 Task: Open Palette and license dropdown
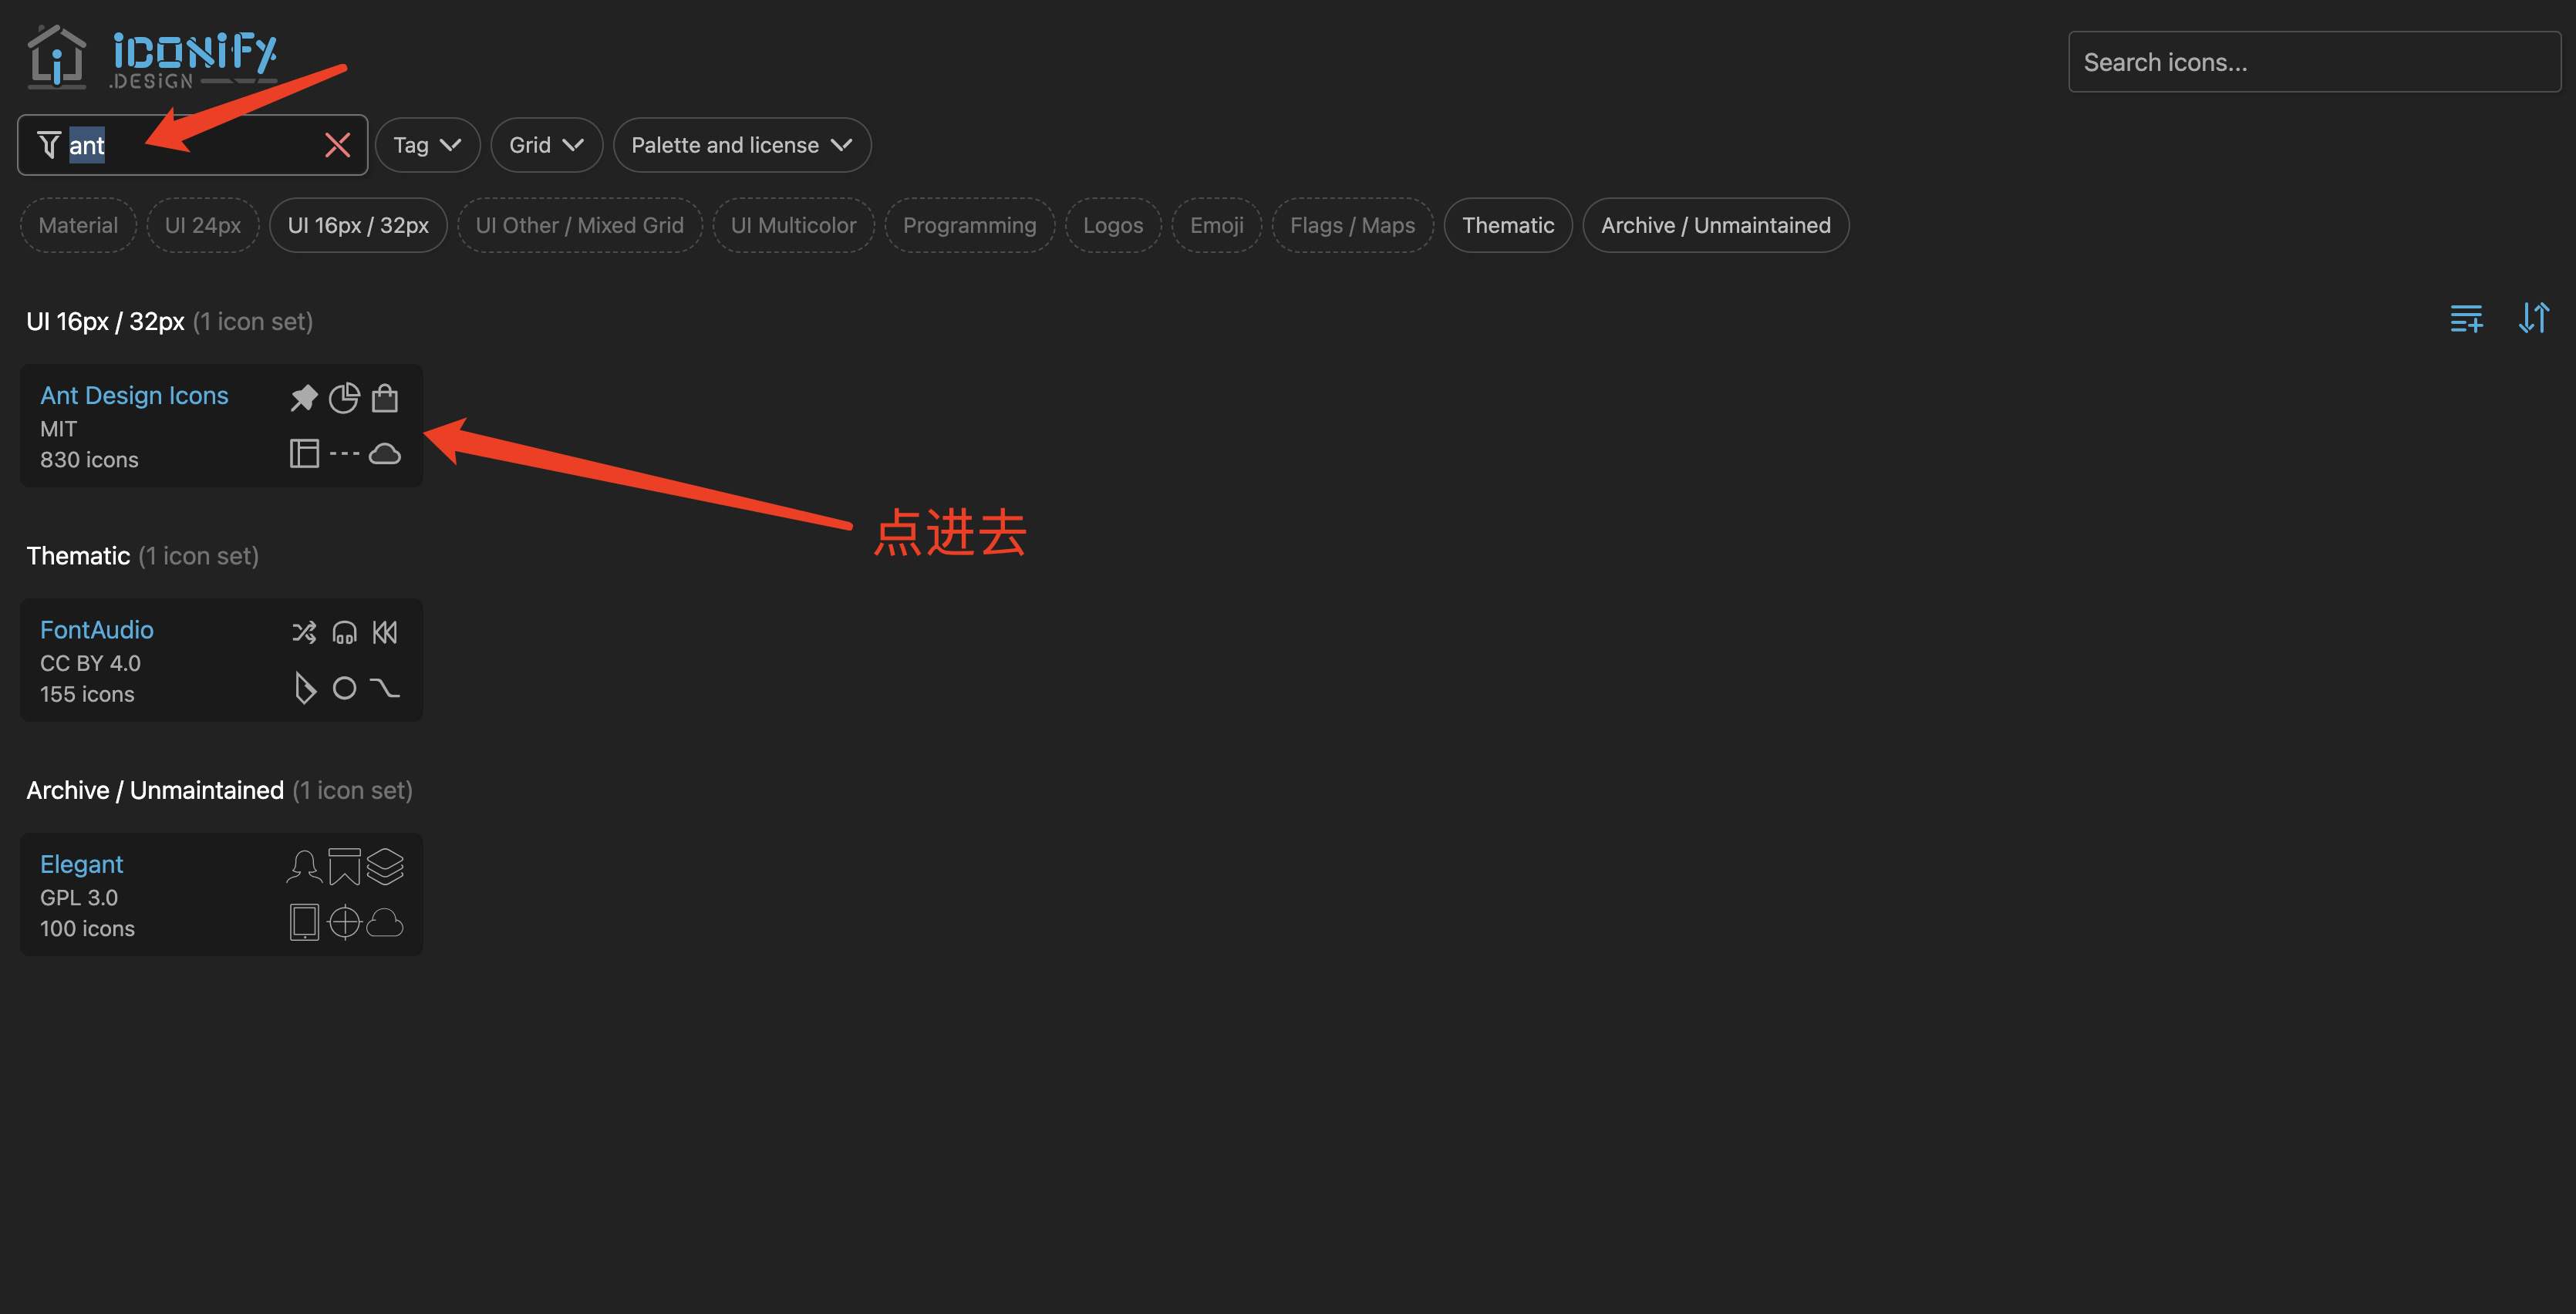[741, 145]
